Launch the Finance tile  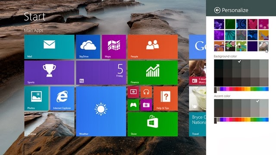[x=153, y=73]
